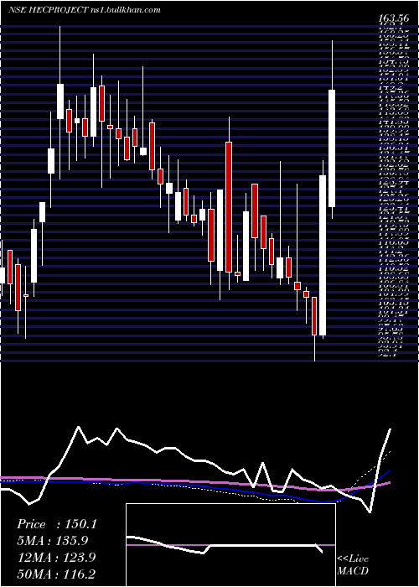419x587 pixels.
Task: Click the 12MA : 123.9 value
Action: 56,558
